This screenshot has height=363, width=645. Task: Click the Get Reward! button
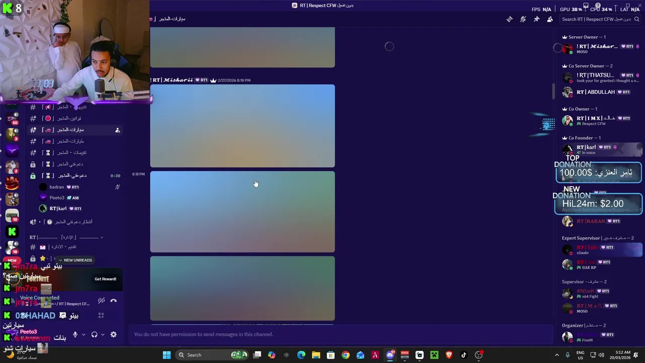coord(105,279)
